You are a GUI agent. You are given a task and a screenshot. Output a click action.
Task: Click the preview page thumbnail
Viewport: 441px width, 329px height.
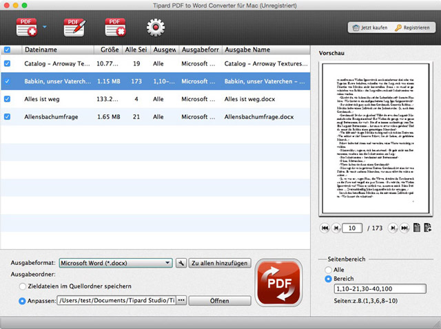(x=376, y=138)
